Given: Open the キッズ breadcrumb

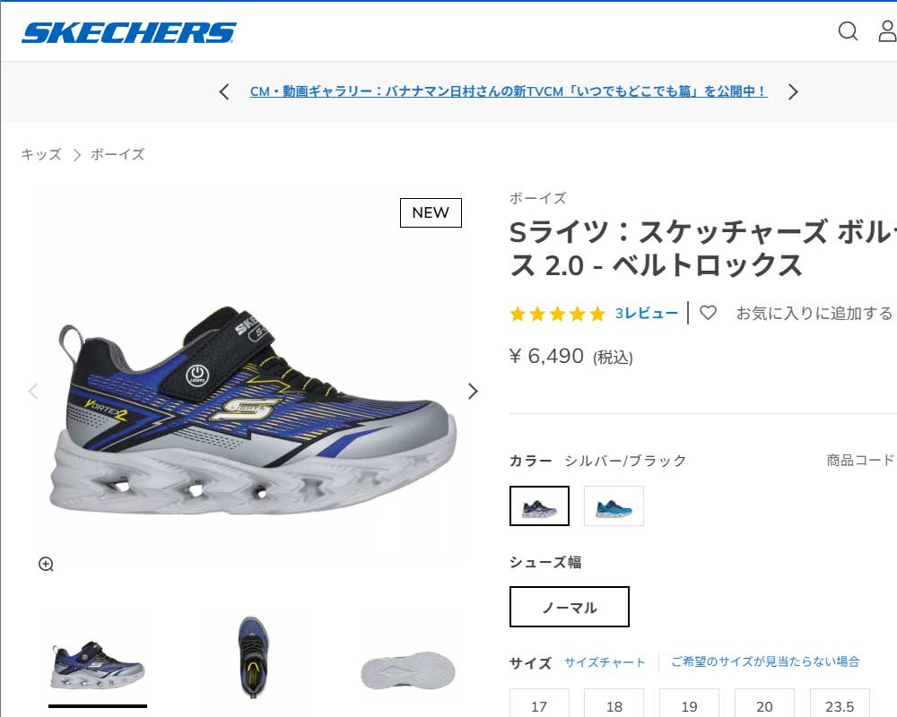Looking at the screenshot, I should point(41,154).
